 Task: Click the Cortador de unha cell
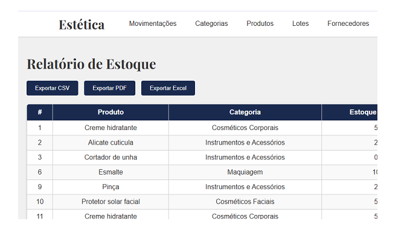(111, 157)
